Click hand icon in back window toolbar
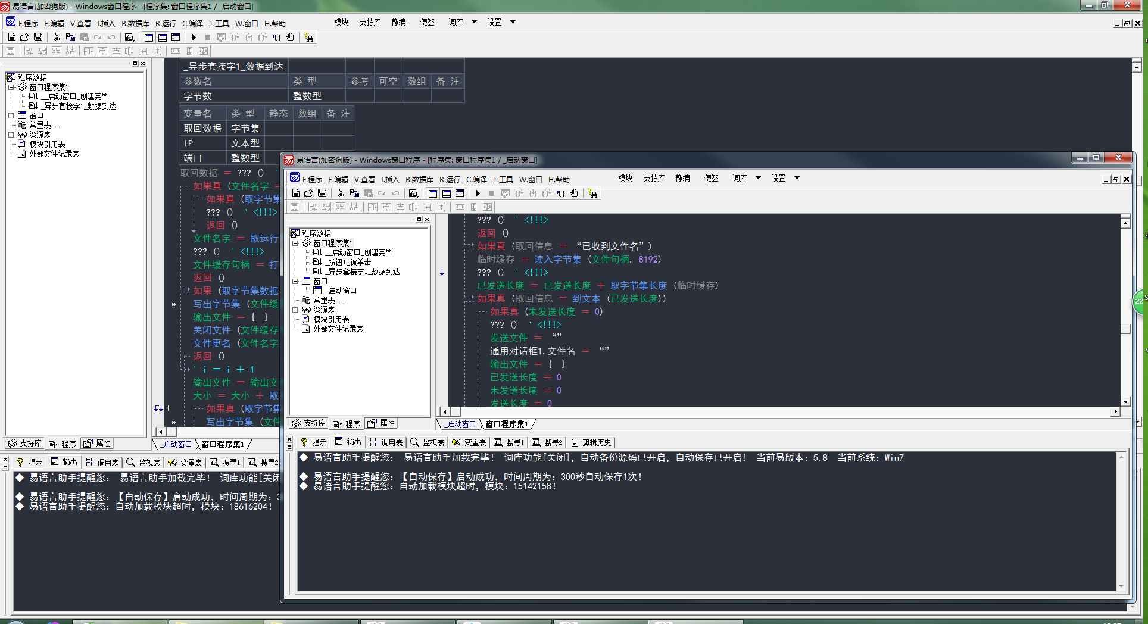The width and height of the screenshot is (1148, 624). point(290,37)
